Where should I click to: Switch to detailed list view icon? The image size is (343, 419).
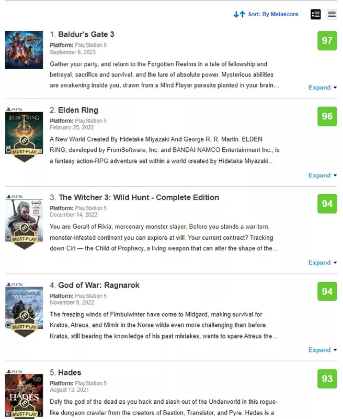click(x=315, y=14)
